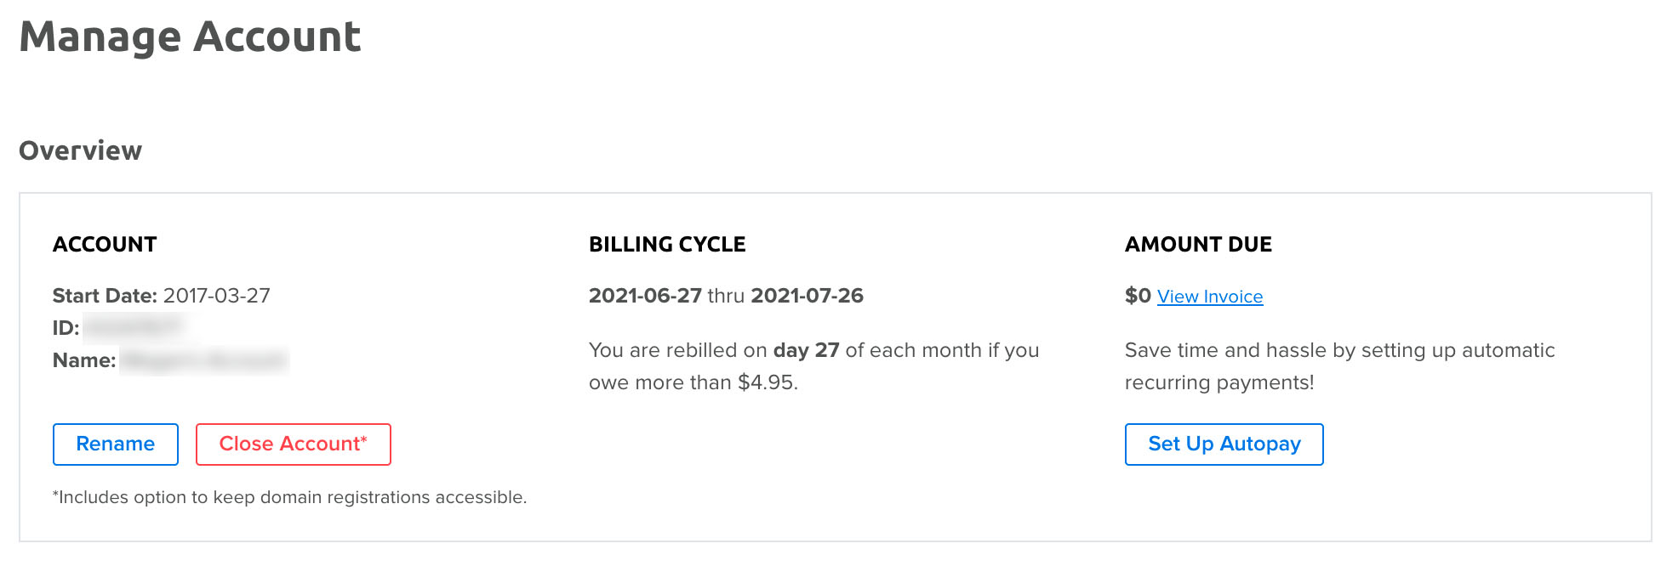
Task: Click the bold "day 27" text
Action: tap(806, 350)
